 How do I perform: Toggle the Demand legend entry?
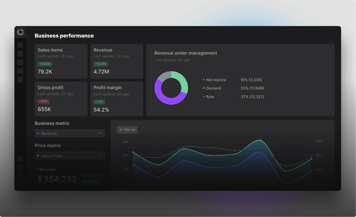[x=213, y=88]
